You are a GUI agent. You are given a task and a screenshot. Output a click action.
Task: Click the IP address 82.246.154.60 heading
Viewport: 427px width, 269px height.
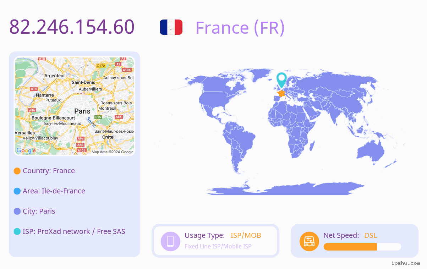click(x=72, y=27)
